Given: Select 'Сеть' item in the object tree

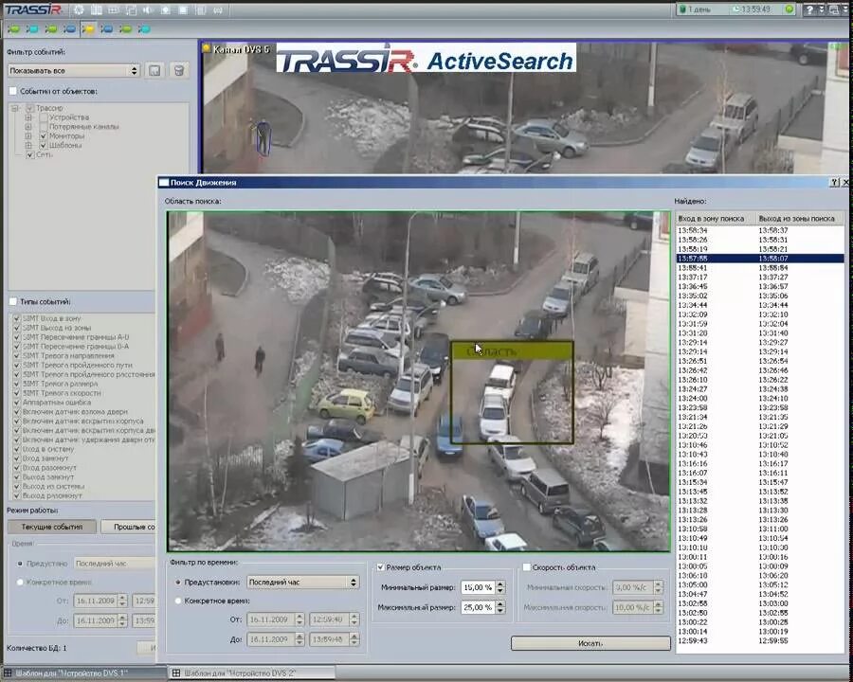Looking at the screenshot, I should pos(44,154).
